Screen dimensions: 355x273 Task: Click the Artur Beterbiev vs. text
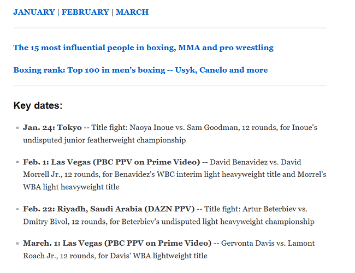coord(275,209)
